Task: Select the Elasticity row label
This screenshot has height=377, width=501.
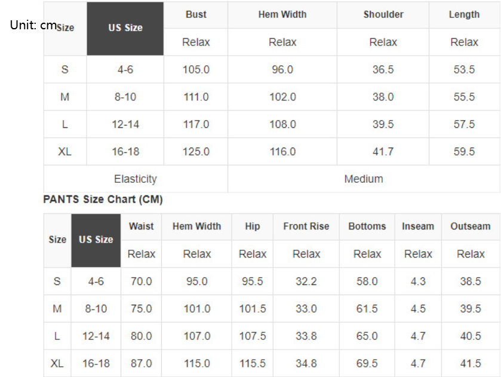Action: (x=136, y=179)
